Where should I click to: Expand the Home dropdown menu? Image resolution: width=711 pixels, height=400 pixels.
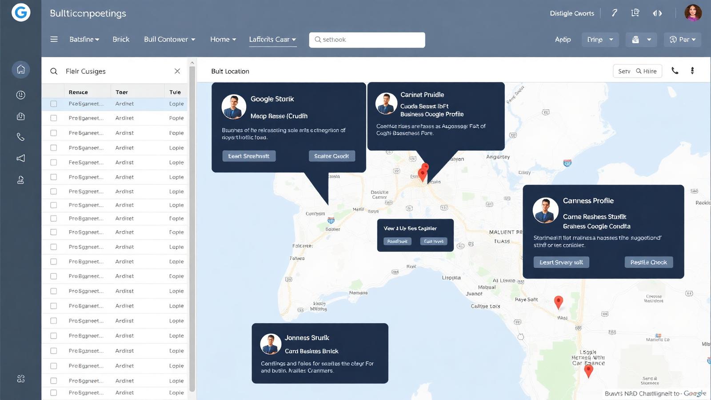click(x=223, y=39)
